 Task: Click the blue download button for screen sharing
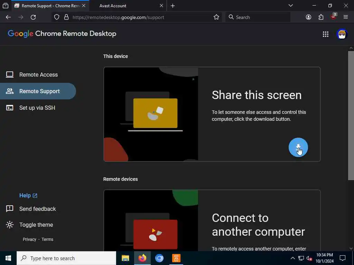click(298, 147)
